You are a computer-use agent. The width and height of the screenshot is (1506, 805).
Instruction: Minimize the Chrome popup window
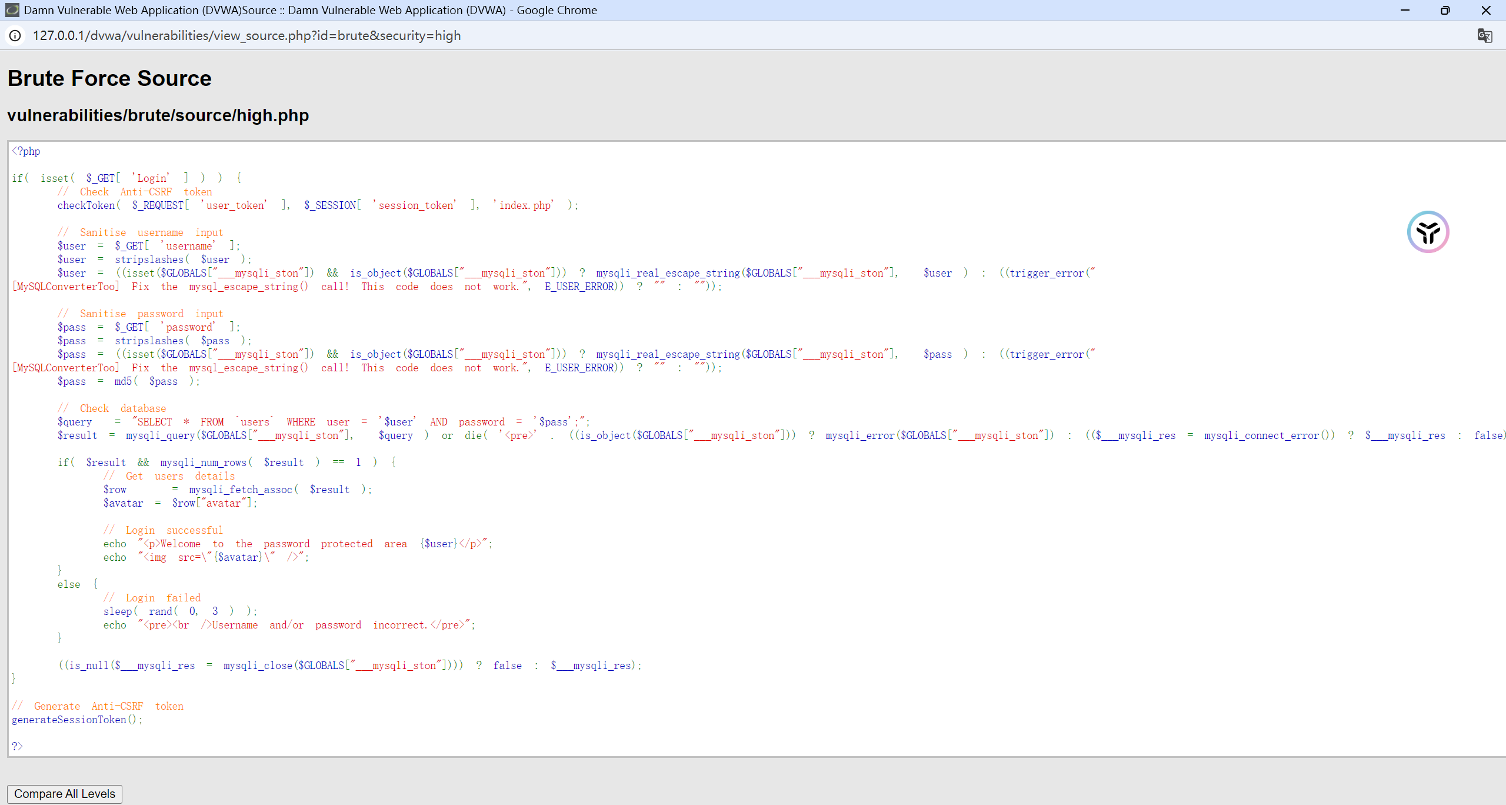(x=1405, y=10)
